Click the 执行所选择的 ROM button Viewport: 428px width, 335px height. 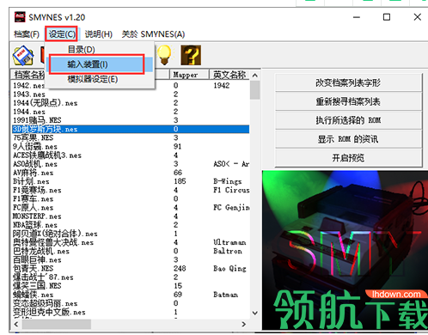[348, 120]
